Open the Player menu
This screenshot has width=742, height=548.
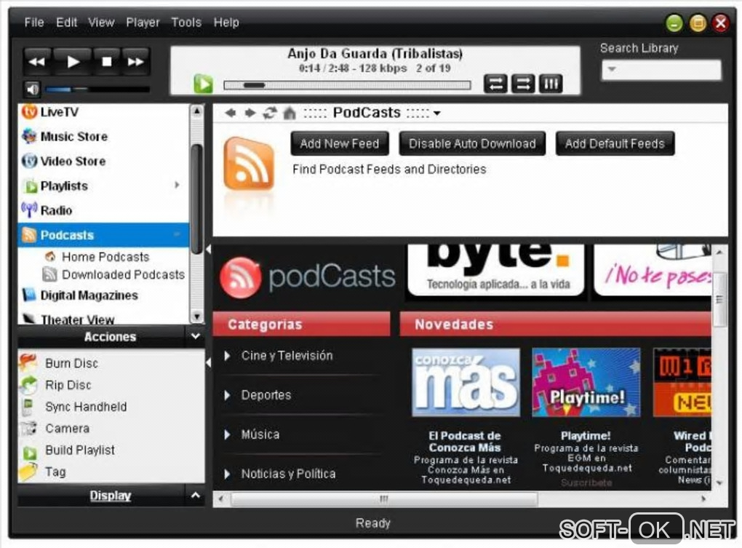(x=143, y=23)
